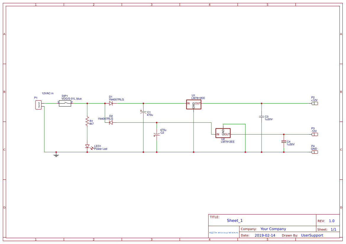346x244 pixels.
Task: Toggle the DIP1 VDG/S-01L switch
Action: point(65,103)
